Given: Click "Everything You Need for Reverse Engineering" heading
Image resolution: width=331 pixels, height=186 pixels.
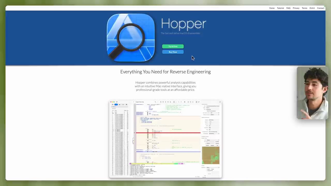Looking at the screenshot, I should 165,72.
